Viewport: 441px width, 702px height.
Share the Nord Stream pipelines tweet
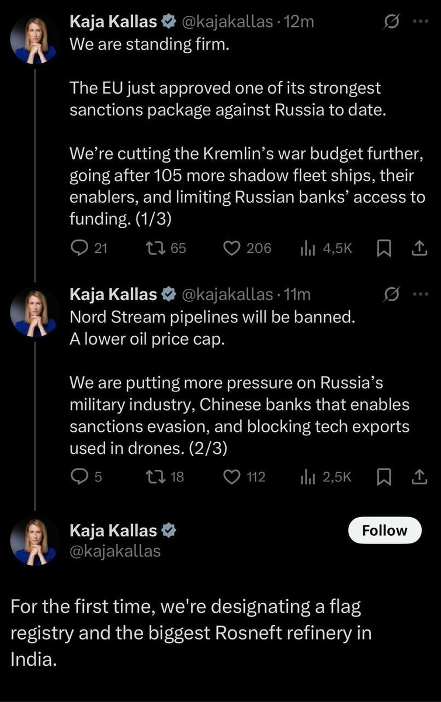(x=418, y=477)
